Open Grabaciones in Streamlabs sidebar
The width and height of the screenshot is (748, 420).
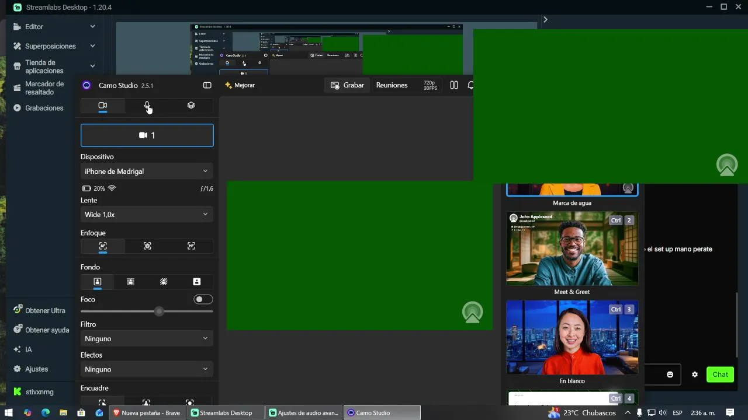pyautogui.click(x=39, y=108)
